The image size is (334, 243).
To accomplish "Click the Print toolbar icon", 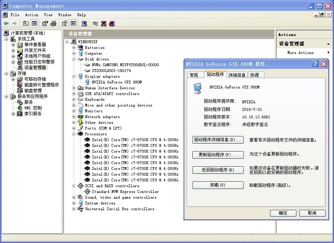I will click(53, 23).
